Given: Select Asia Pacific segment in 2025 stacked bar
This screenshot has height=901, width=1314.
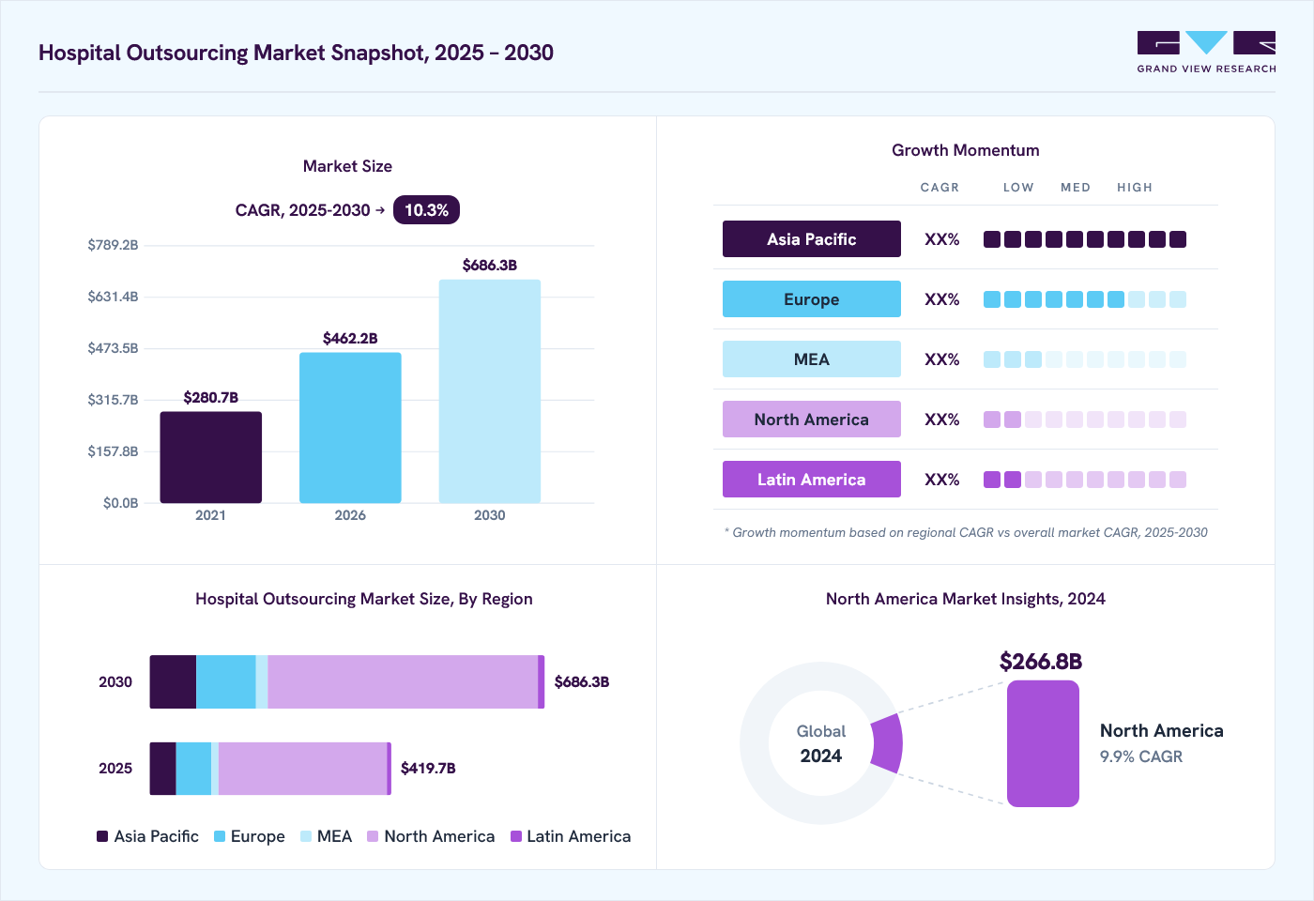Looking at the screenshot, I should [x=163, y=769].
